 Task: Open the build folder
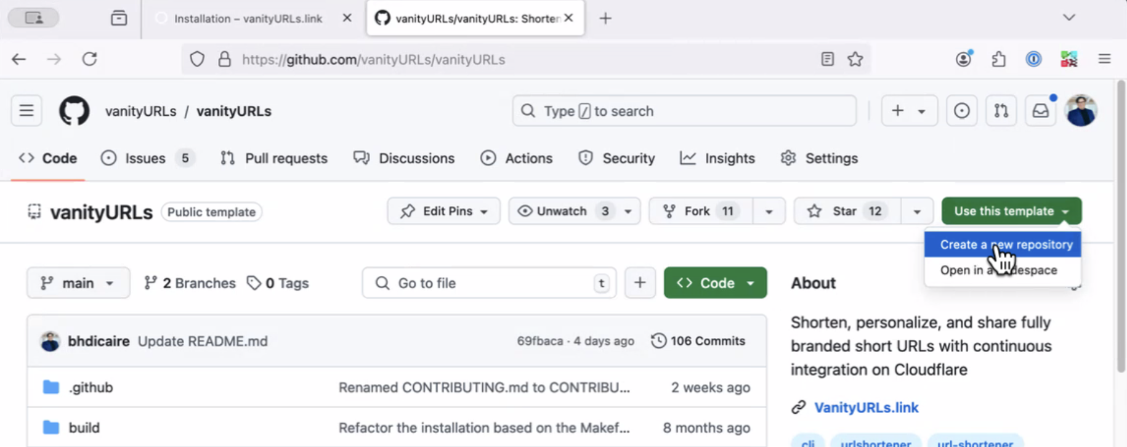[x=84, y=427]
